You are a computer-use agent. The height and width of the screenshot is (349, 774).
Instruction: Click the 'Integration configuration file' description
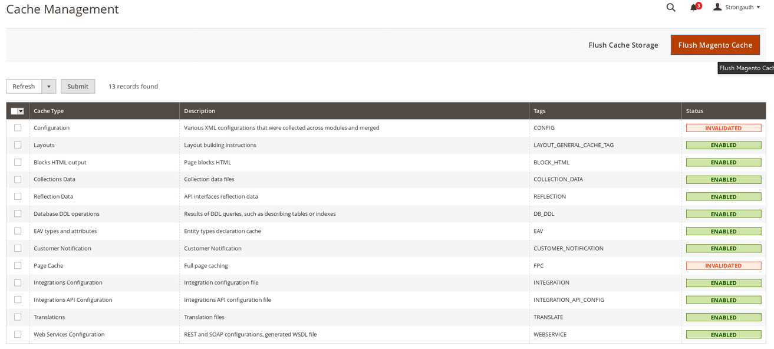[221, 282]
